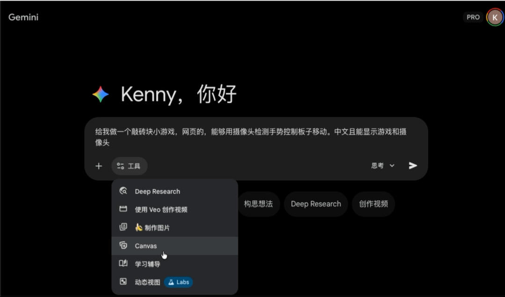Click the plus attach icon in prompt box

(99, 166)
